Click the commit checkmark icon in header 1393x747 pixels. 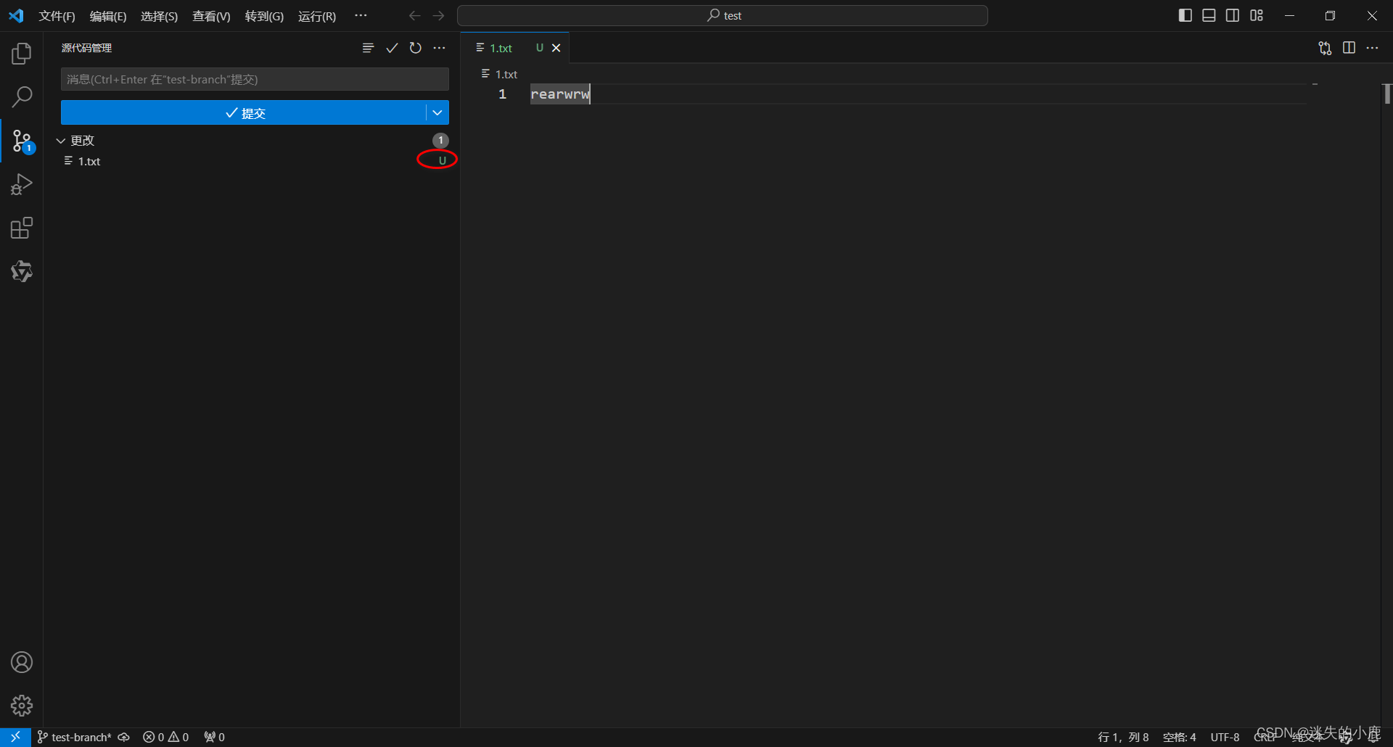tap(392, 48)
